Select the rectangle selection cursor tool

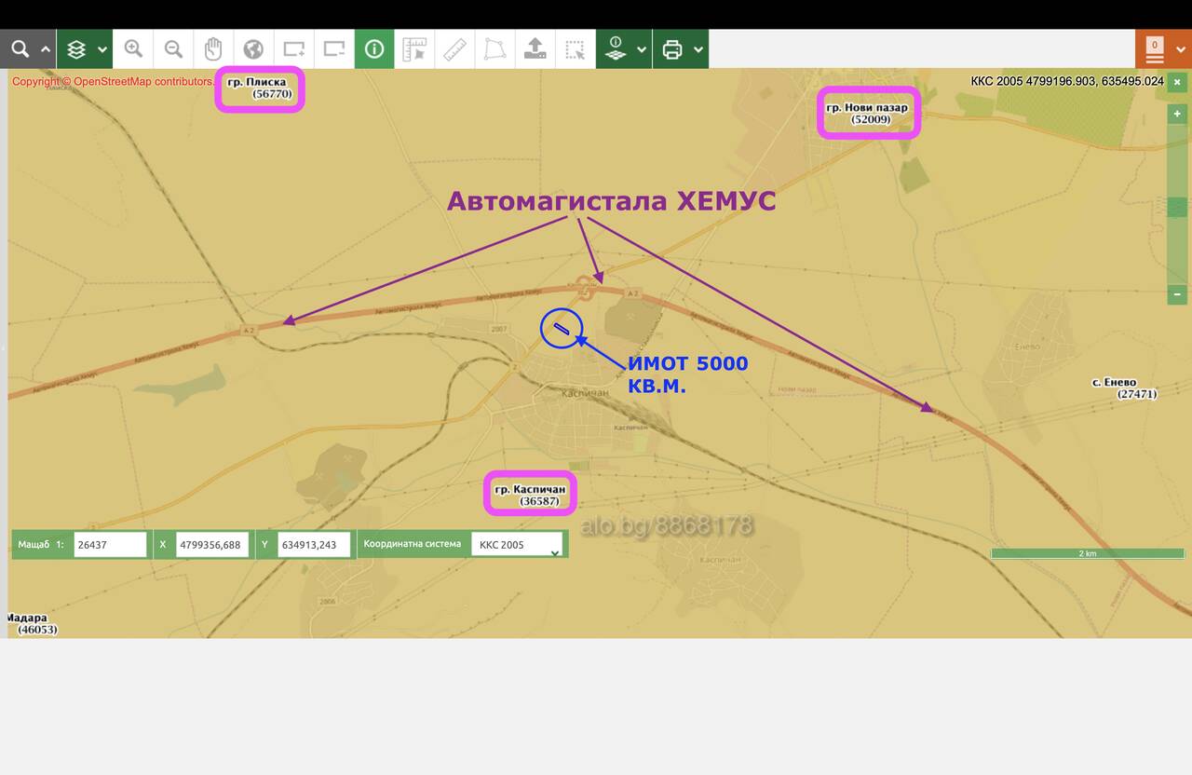(x=576, y=48)
